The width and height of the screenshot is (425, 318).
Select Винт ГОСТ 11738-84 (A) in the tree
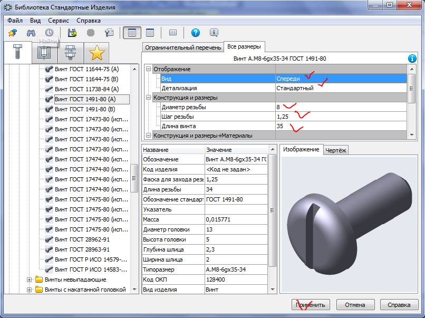click(x=86, y=89)
